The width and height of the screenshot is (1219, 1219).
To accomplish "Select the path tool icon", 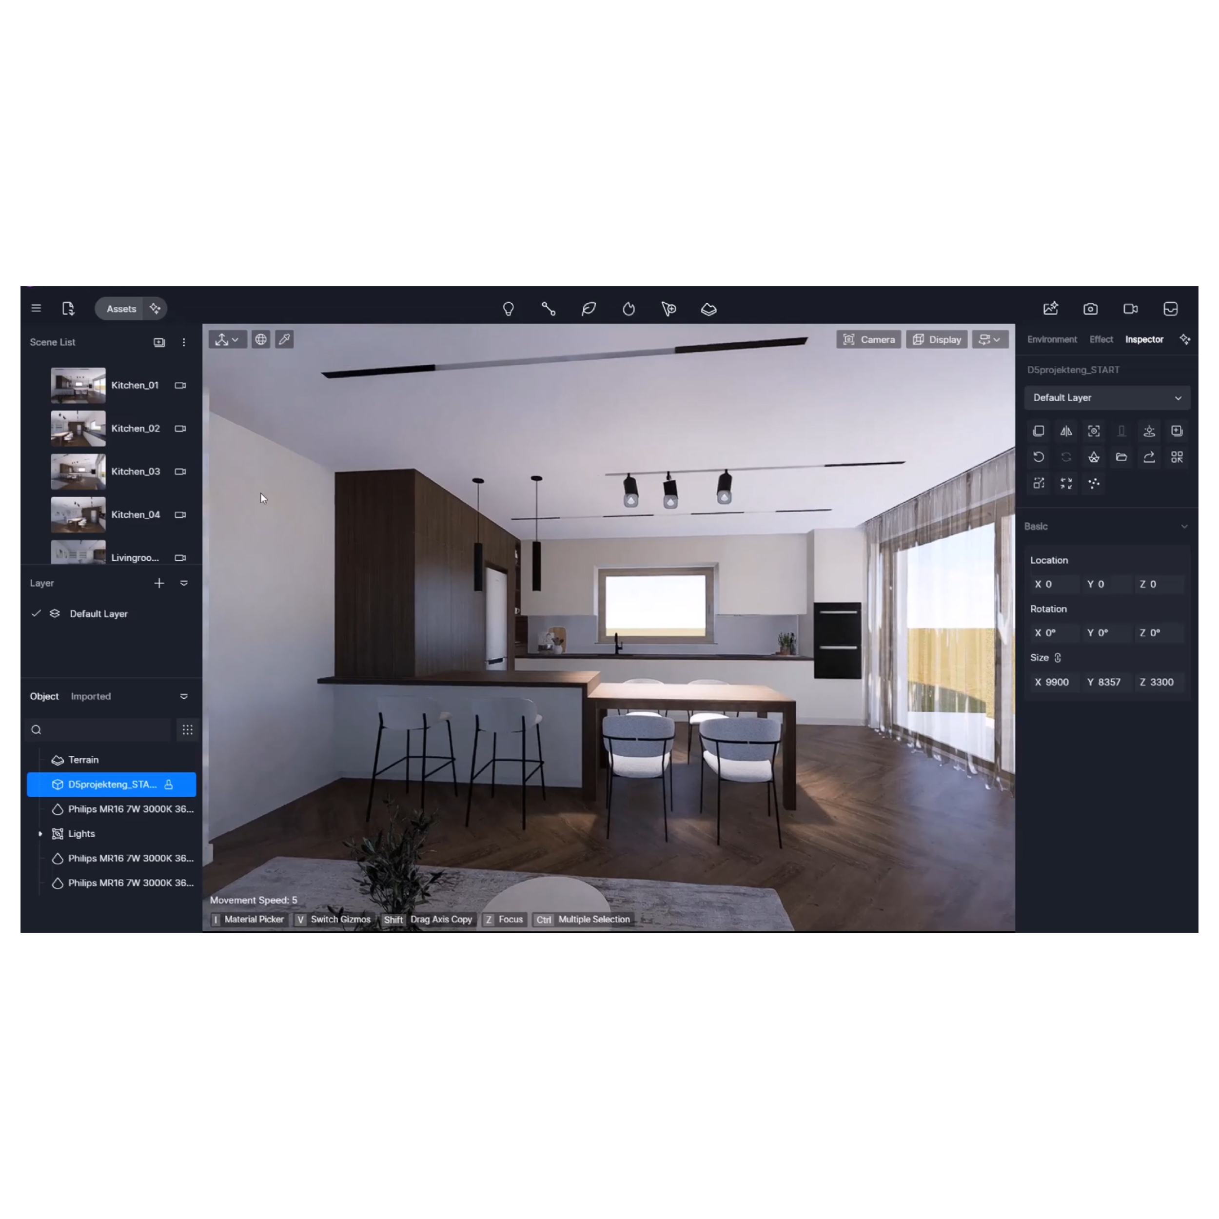I will pos(548,309).
